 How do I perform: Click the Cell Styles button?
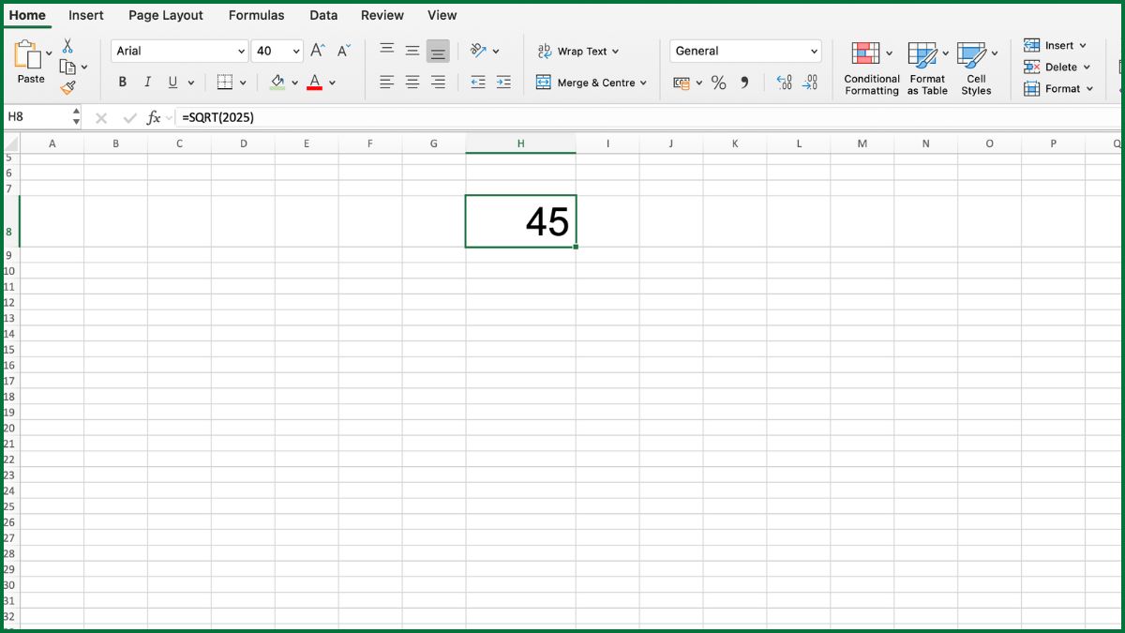977,68
